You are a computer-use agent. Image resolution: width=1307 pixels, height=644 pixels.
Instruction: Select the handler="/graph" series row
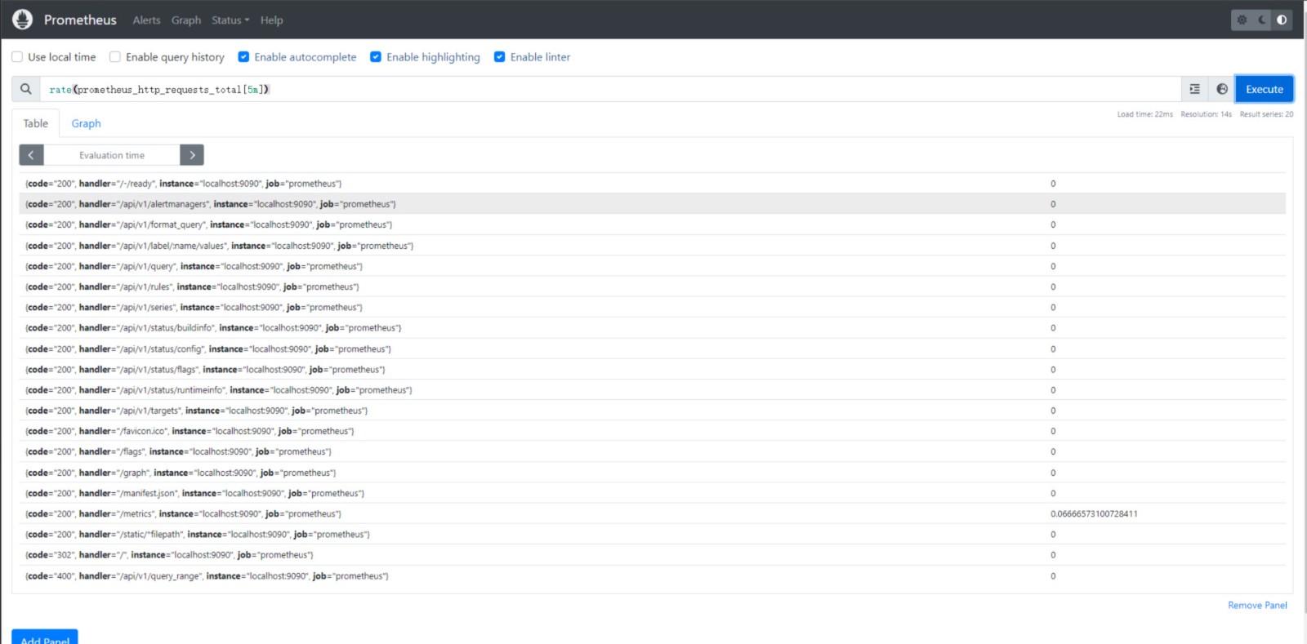(x=652, y=473)
